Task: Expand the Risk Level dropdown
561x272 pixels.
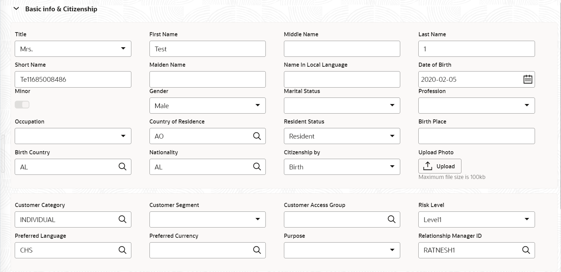Action: click(x=476, y=220)
